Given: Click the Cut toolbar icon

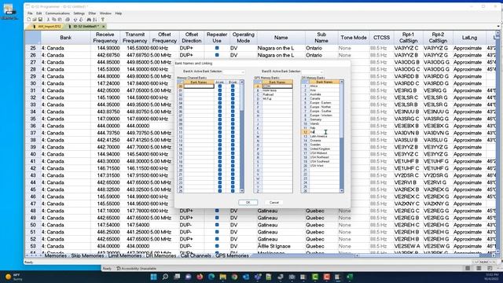Looking at the screenshot, I should tap(48, 20).
